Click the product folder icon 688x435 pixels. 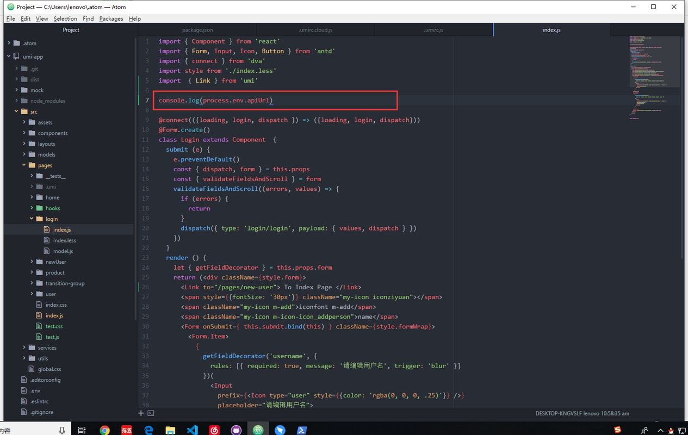tap(40, 272)
